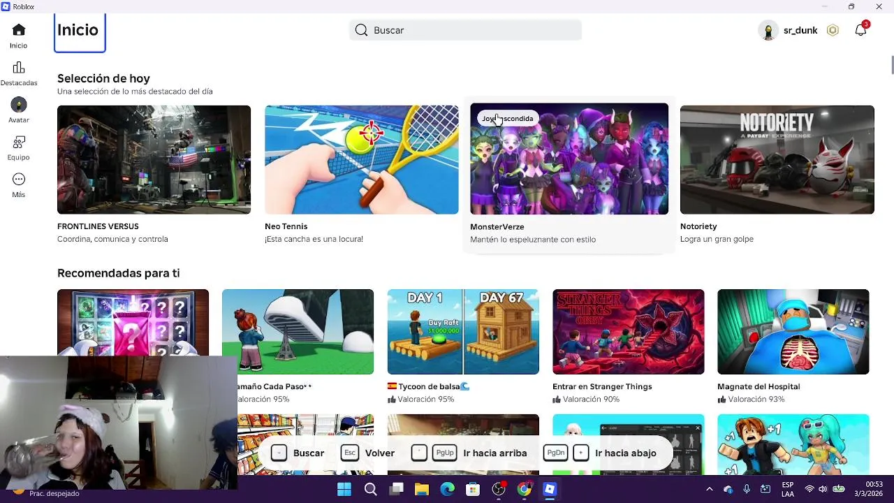Viewport: 894px width, 503px height.
Task: Open the FRONTLINES VERSUS thumbnail
Action: pos(154,159)
